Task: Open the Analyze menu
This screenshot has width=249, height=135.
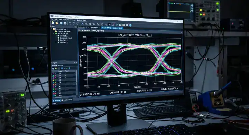Action: pyautogui.click(x=73, y=20)
